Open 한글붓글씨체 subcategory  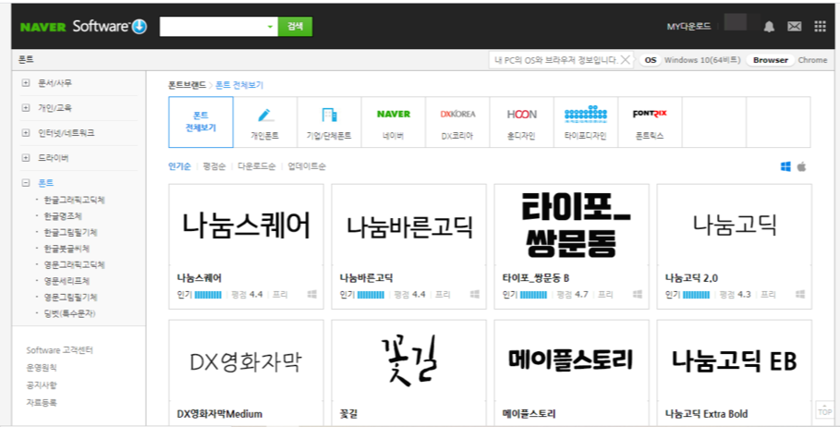pos(67,249)
